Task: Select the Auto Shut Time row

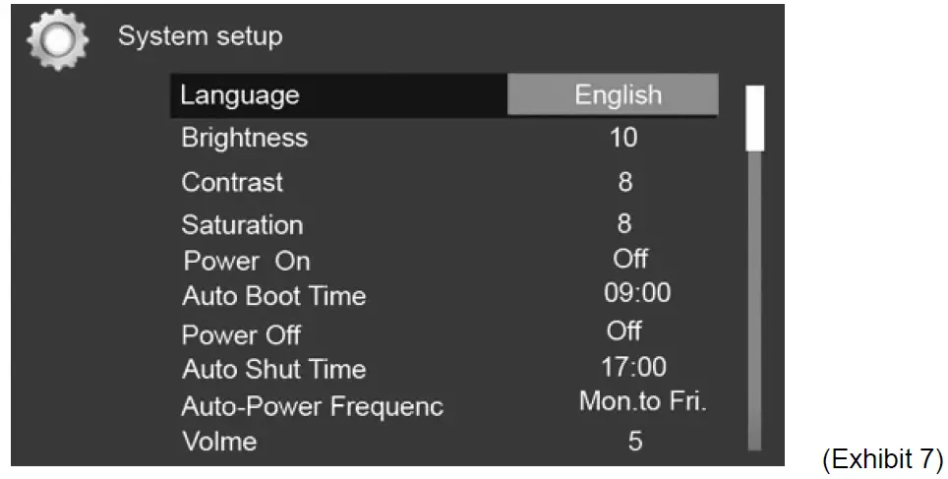Action: [273, 370]
